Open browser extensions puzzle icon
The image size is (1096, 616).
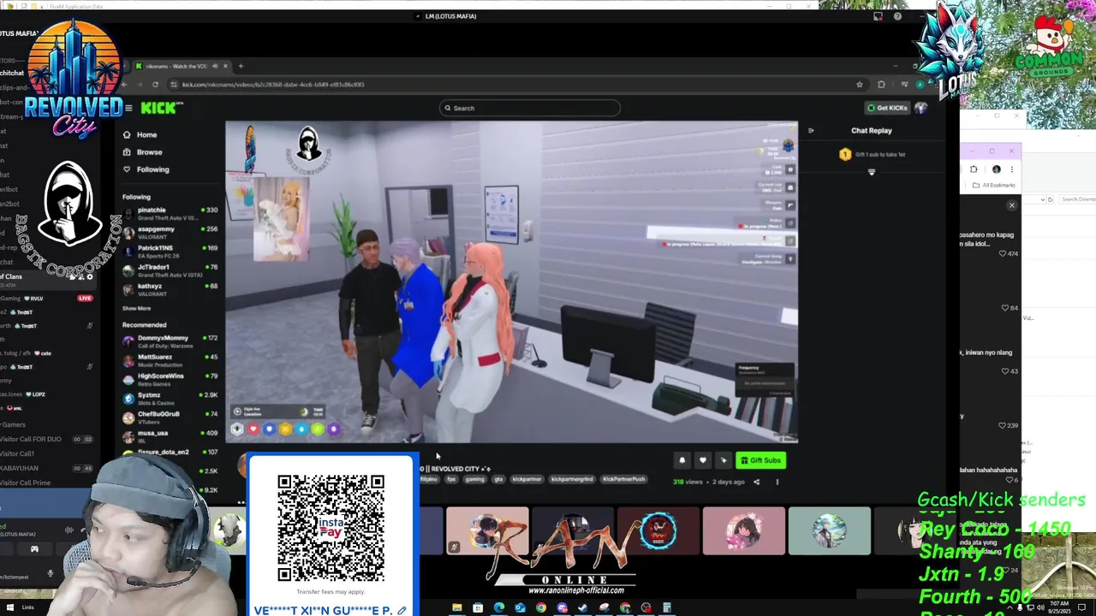click(881, 85)
